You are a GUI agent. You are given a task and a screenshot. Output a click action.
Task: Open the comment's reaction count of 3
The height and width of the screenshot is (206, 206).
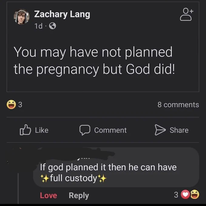pos(176,195)
